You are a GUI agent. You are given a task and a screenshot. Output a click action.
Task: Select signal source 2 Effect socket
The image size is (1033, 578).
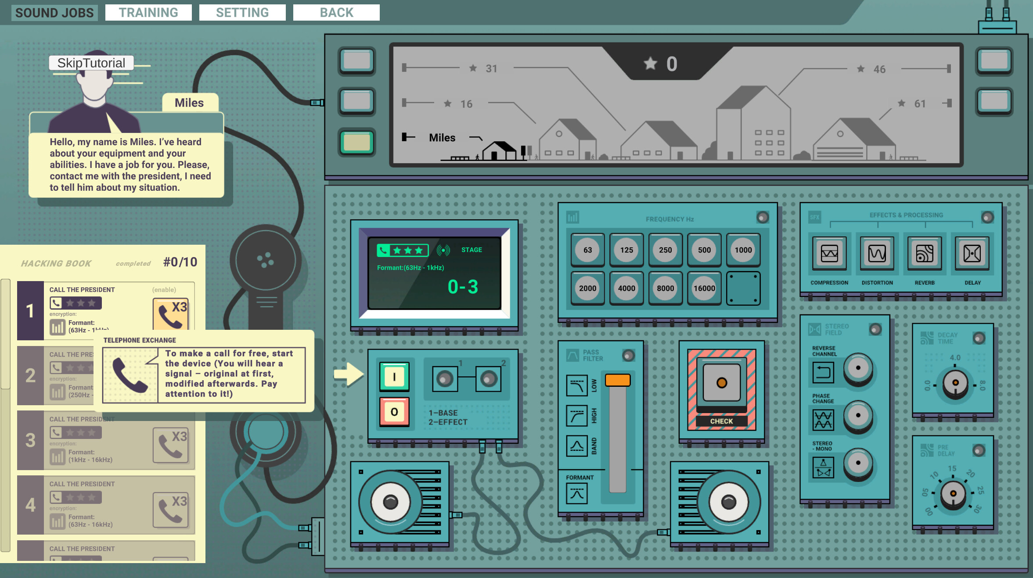pos(488,379)
